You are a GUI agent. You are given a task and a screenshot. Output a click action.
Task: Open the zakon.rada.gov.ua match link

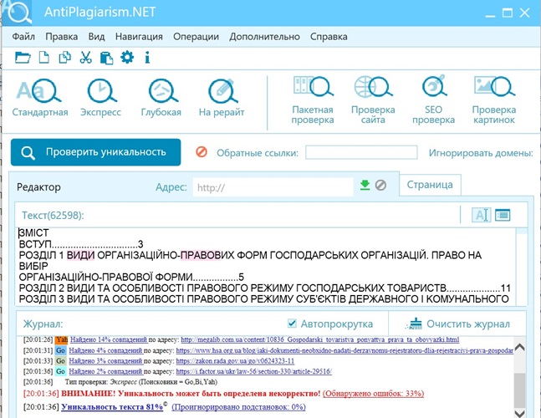tap(235, 361)
